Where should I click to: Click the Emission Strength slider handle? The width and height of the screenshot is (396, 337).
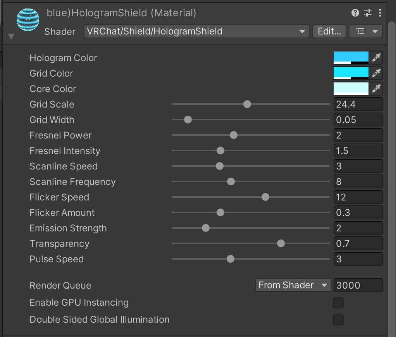(206, 228)
